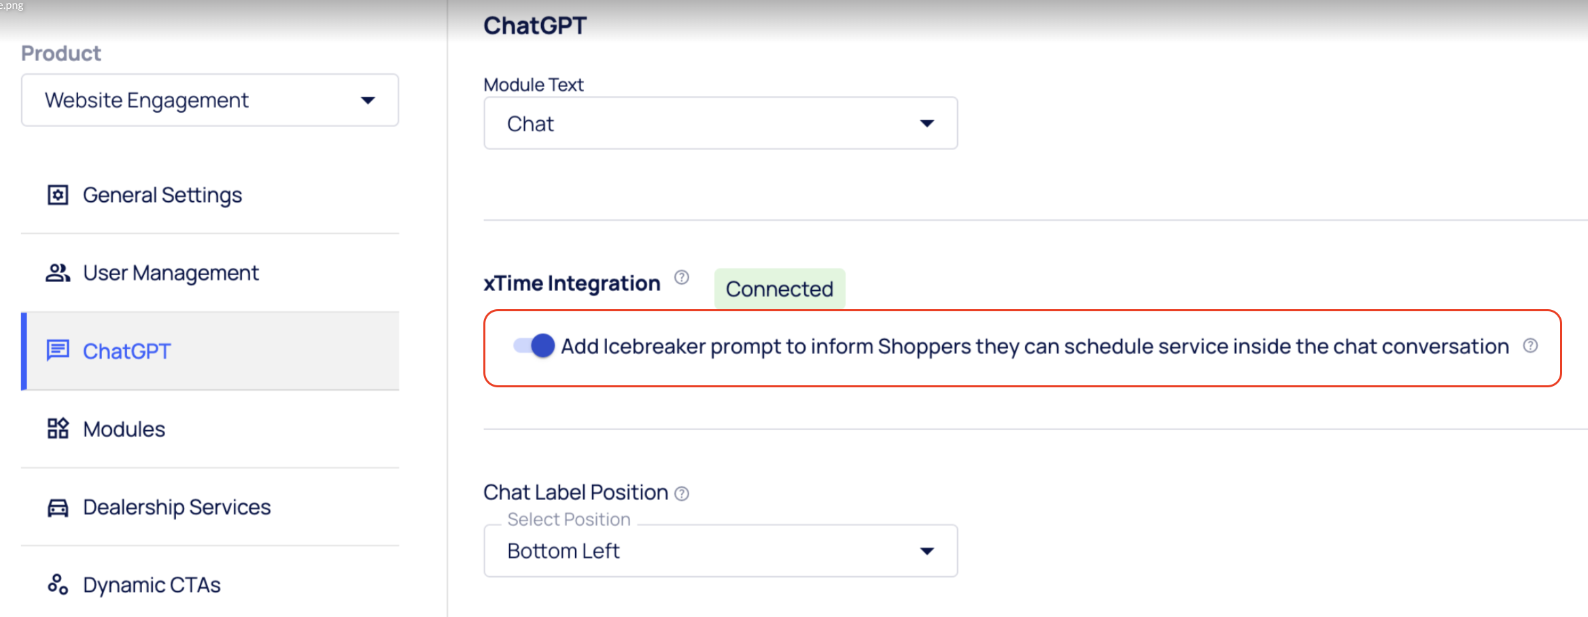Click help icon beside Chat Label Position
This screenshot has height=617, width=1588.
tap(682, 494)
